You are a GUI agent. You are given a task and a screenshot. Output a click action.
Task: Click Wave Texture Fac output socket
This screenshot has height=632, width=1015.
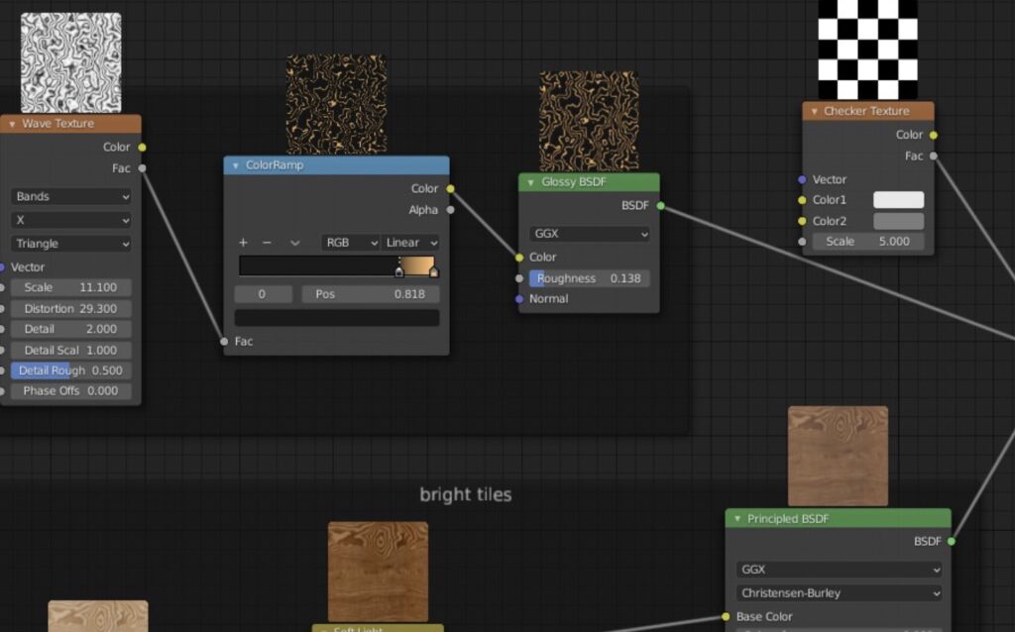[x=142, y=168]
